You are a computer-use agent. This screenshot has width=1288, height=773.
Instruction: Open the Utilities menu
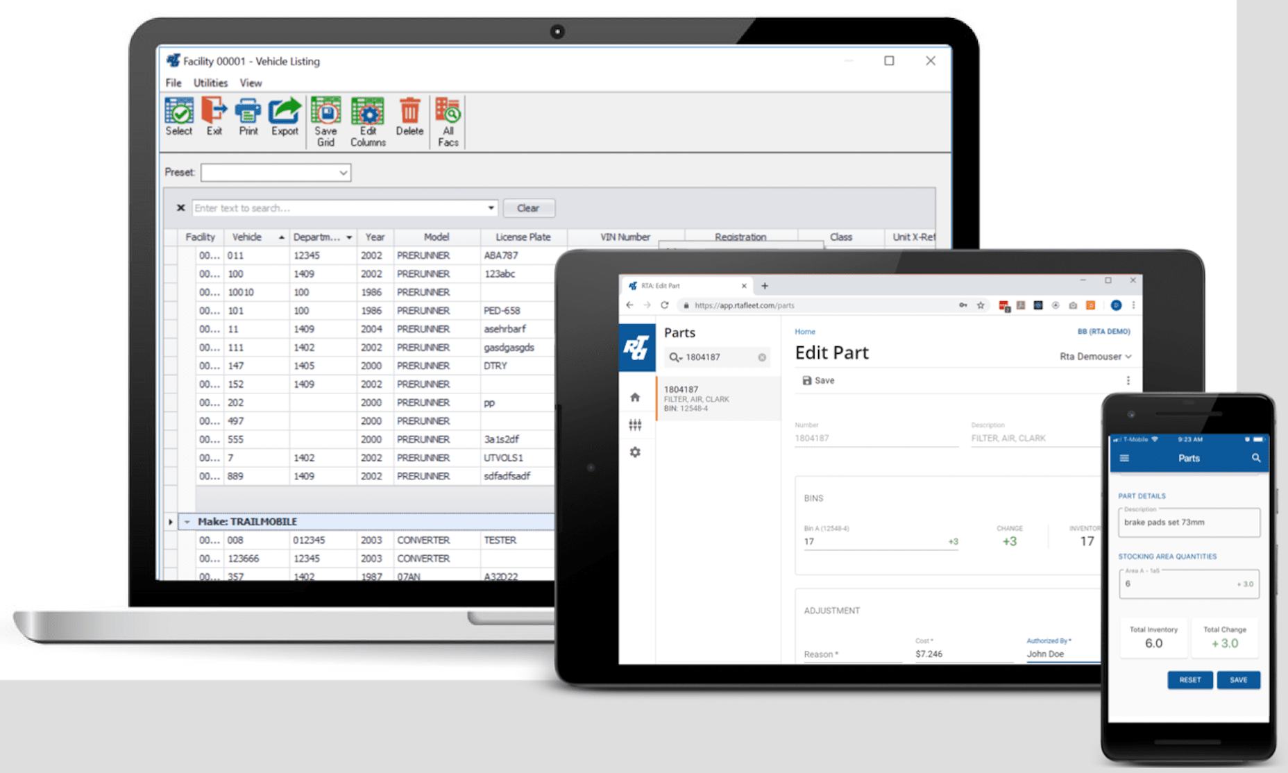pyautogui.click(x=210, y=83)
